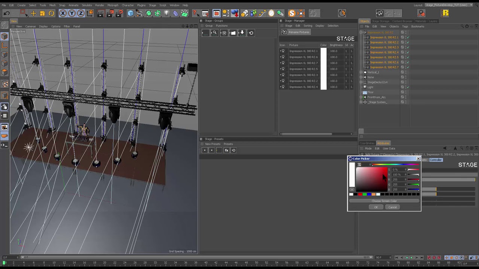
Task: Toggle the Light object enable checkmark
Action: click(x=408, y=87)
